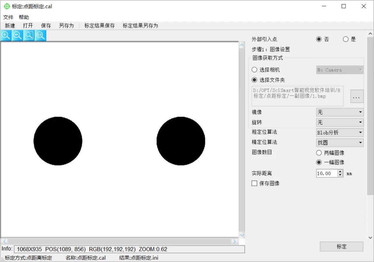Click the 实际距离 value input field
Viewport: 374px width, 262px height.
[326, 173]
